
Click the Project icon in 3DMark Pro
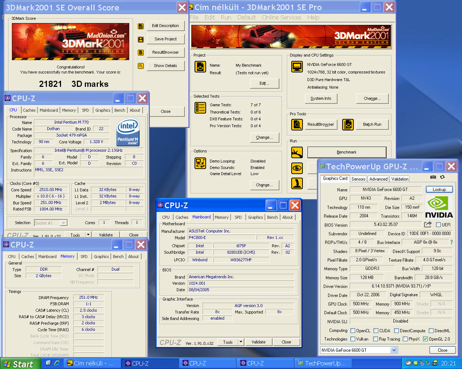[200, 67]
